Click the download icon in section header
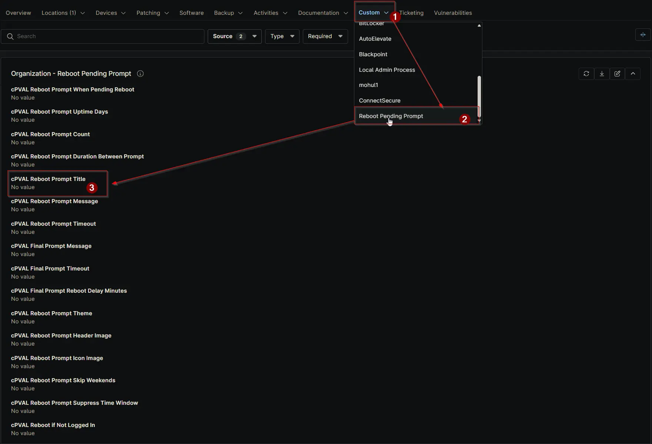 tap(602, 74)
